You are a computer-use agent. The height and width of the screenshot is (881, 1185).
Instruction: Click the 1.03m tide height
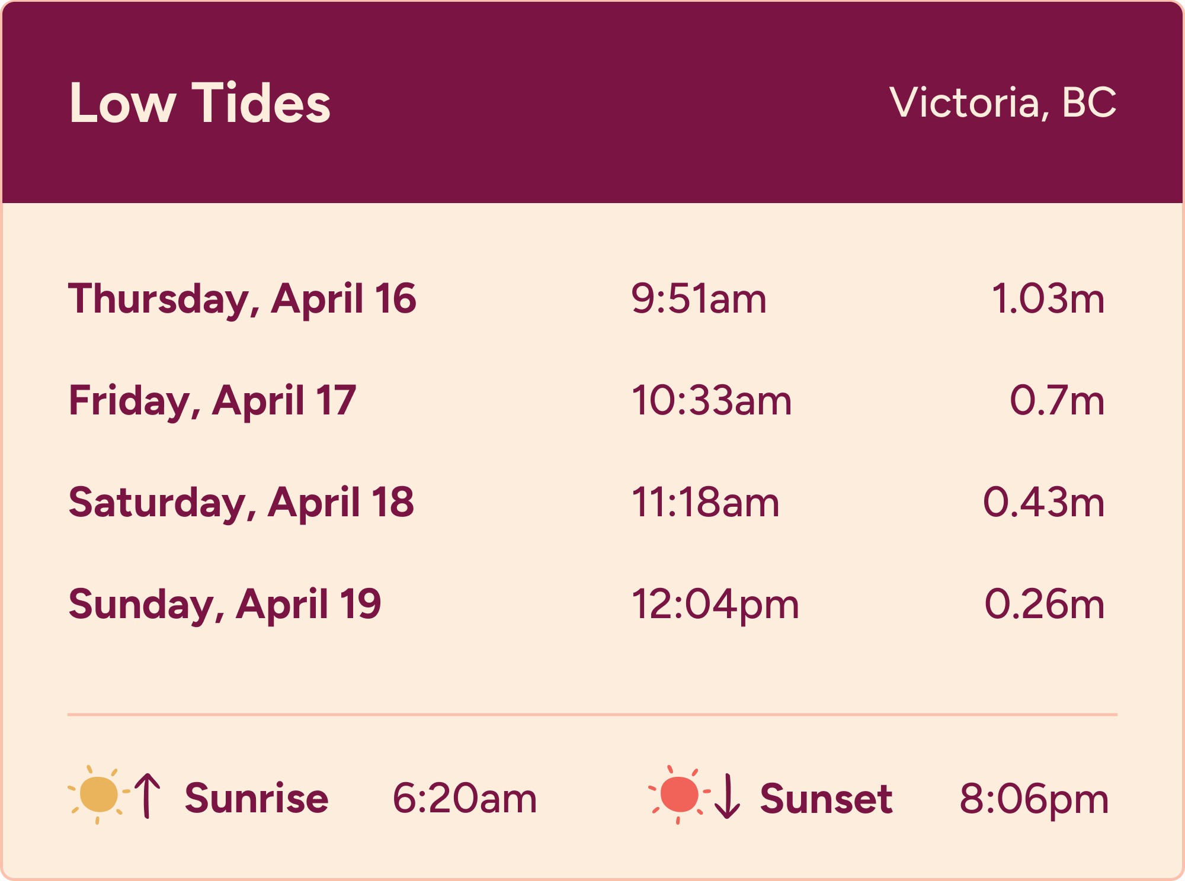coord(1048,298)
